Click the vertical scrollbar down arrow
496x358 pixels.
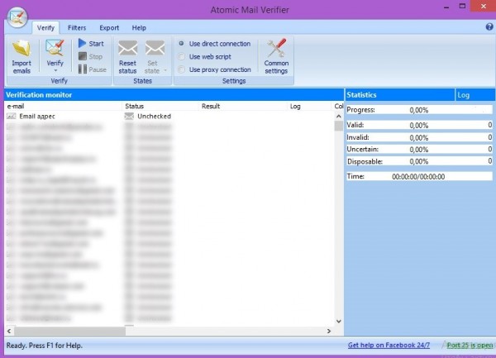point(338,322)
